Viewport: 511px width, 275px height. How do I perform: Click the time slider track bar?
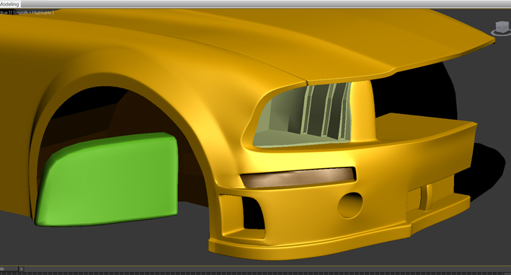point(267,269)
